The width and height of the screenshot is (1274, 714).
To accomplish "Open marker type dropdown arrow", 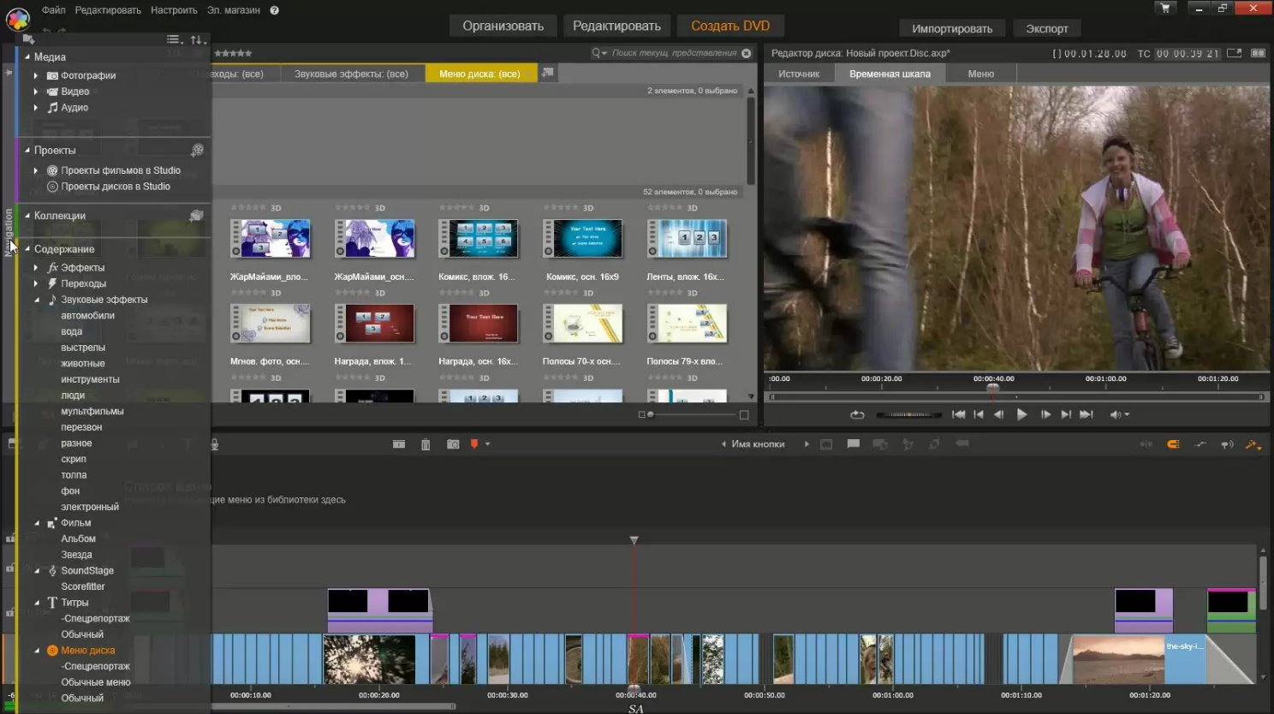I will [x=488, y=444].
